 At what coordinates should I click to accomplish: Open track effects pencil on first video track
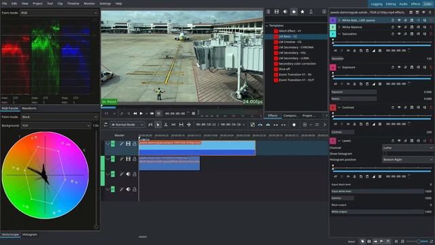pyautogui.click(x=122, y=144)
